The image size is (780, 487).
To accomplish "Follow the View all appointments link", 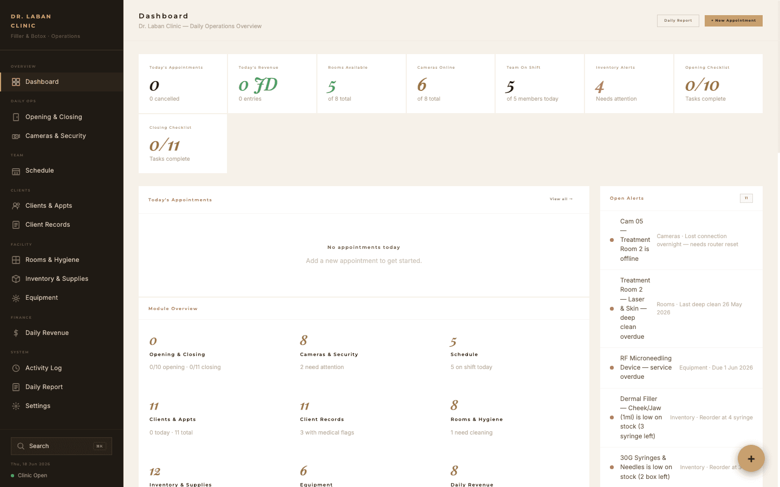I will (x=561, y=199).
